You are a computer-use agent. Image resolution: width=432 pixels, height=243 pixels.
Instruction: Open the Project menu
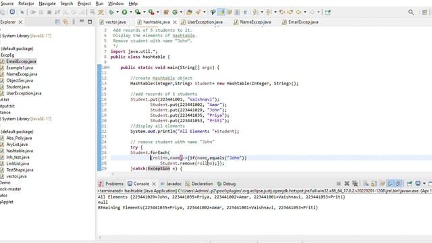84,3
